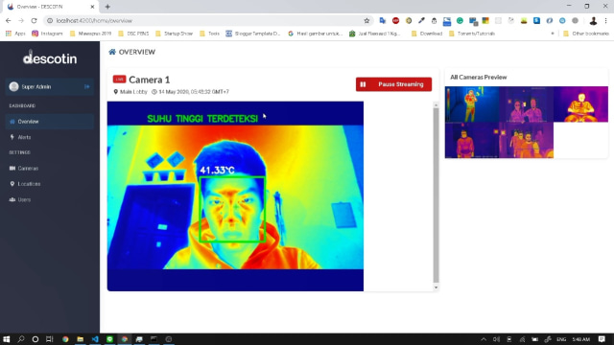Click the scrollbar down arrow in camera panel
The width and height of the screenshot is (614, 345).
coord(436,287)
